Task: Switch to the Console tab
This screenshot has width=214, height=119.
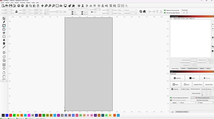Action: click(x=183, y=68)
